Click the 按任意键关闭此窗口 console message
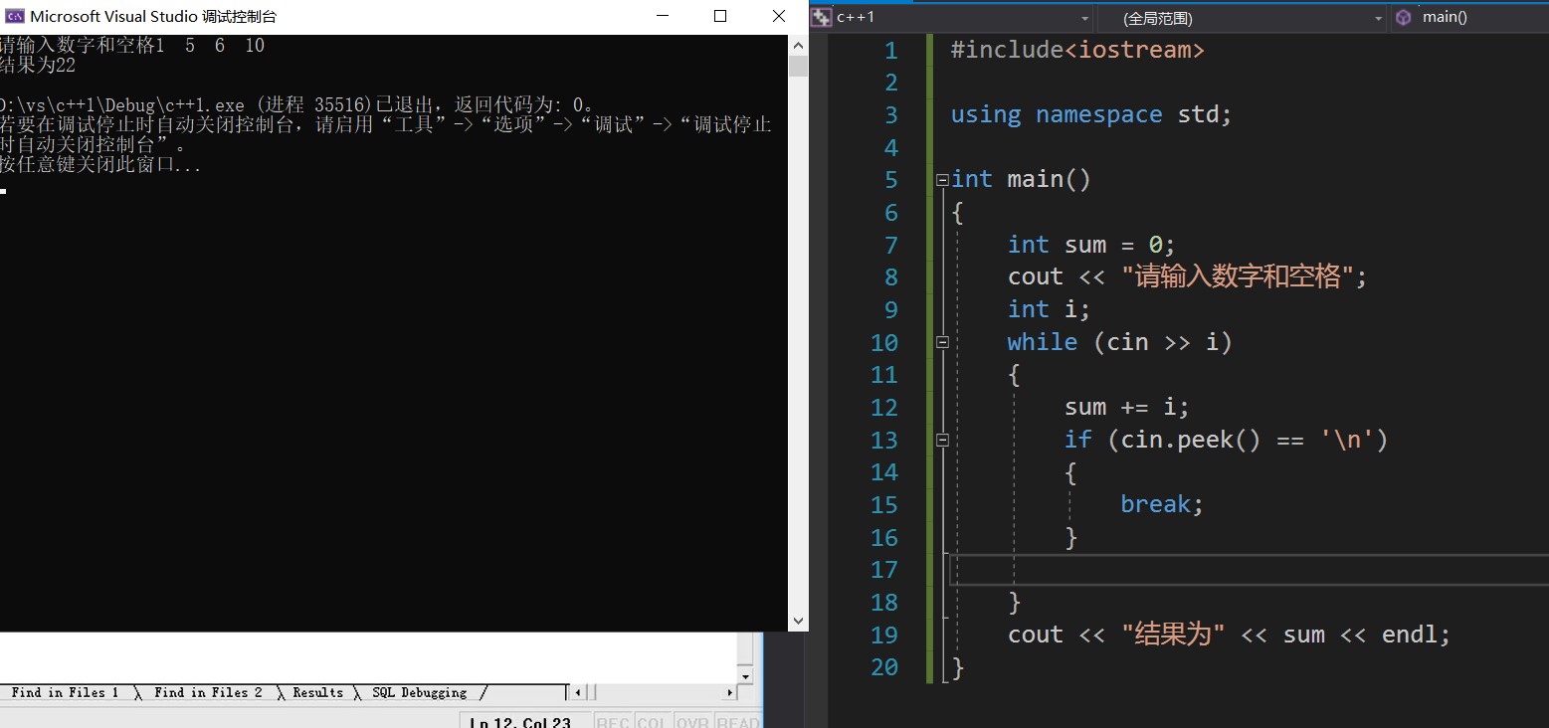1549x728 pixels. pyautogui.click(x=100, y=165)
